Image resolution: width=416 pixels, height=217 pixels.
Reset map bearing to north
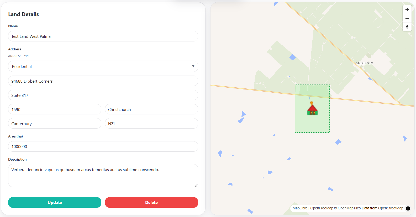coord(407,27)
